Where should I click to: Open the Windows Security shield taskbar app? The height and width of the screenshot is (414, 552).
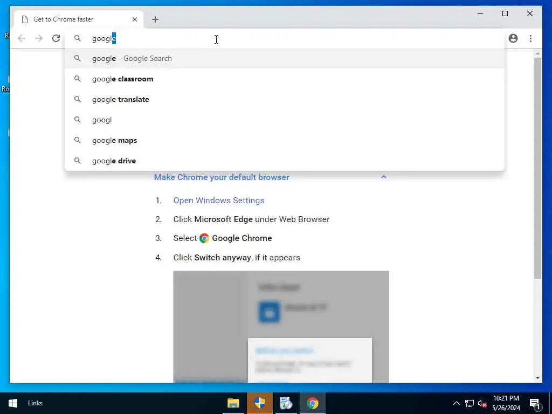click(x=259, y=403)
